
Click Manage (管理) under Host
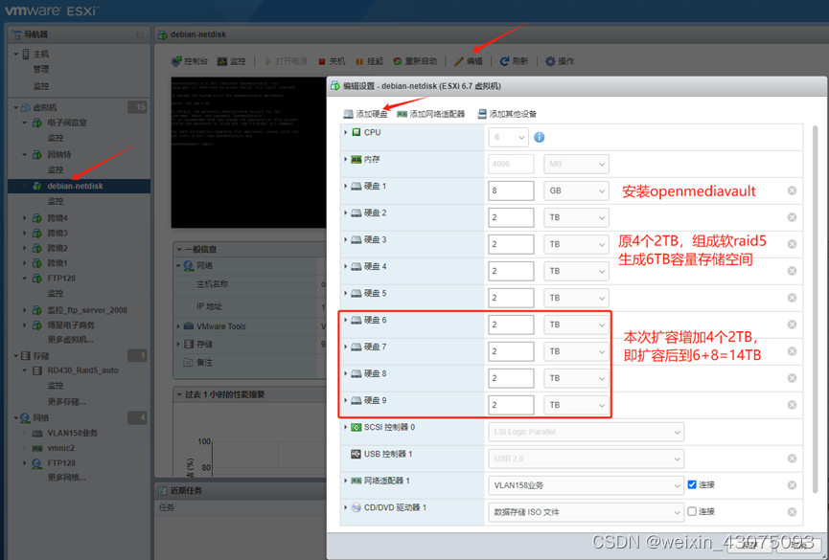click(40, 69)
